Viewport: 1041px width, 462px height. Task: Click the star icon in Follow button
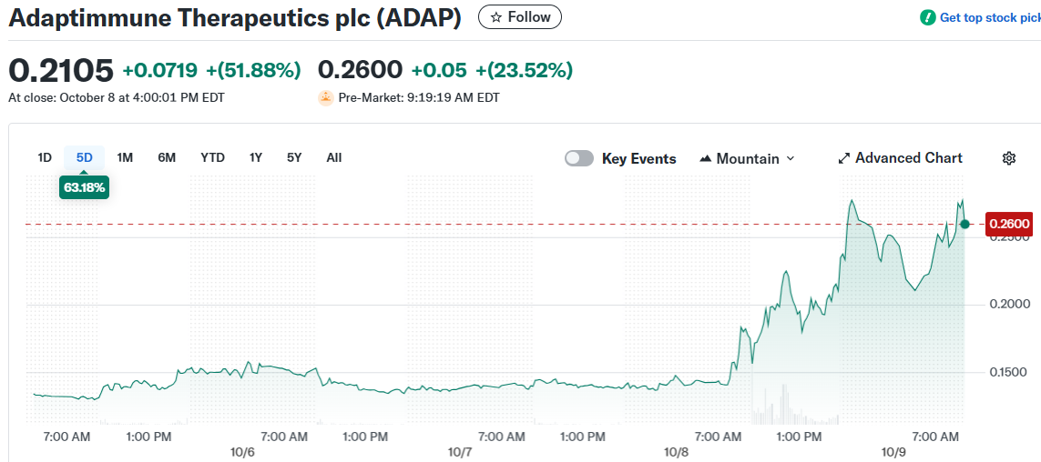[x=496, y=17]
